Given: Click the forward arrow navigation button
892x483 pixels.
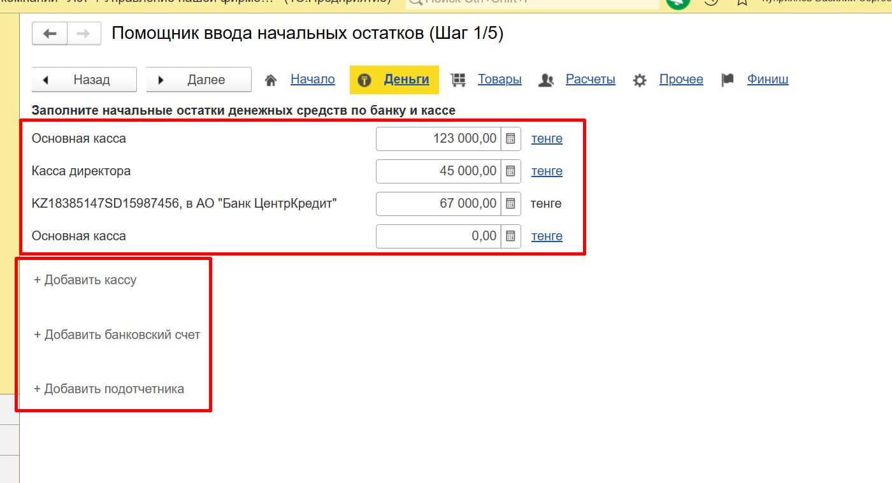Looking at the screenshot, I should [83, 34].
